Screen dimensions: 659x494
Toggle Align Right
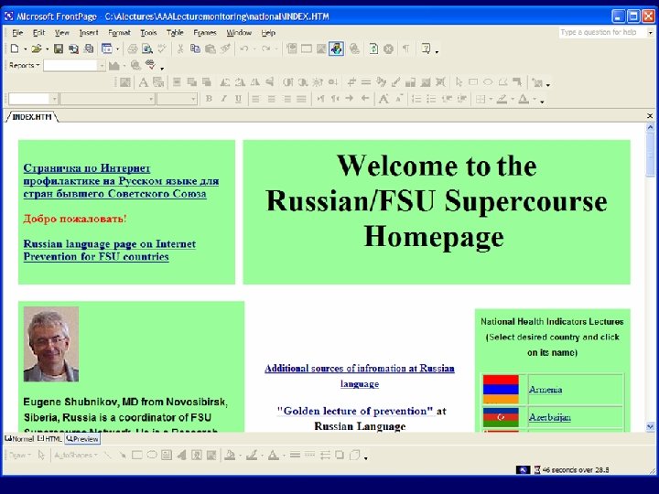tap(286, 99)
